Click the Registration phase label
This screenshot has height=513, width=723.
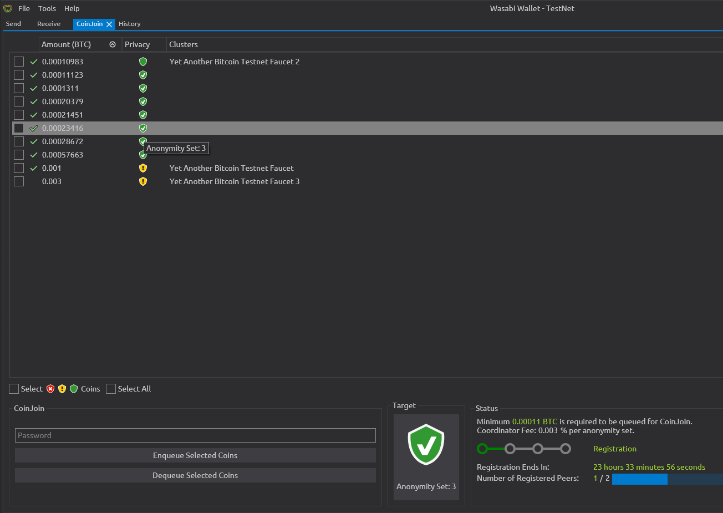point(615,449)
